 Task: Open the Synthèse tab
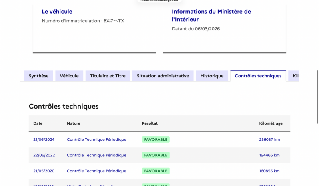click(x=38, y=76)
